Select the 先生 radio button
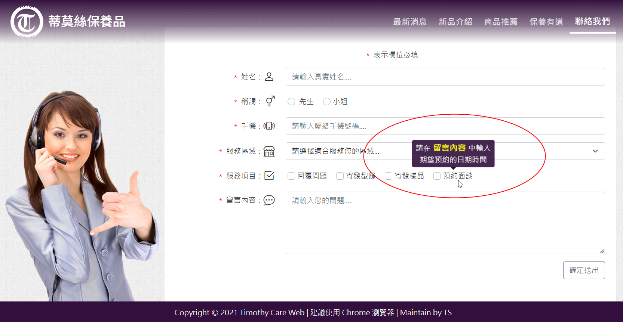The image size is (623, 322). coord(291,102)
